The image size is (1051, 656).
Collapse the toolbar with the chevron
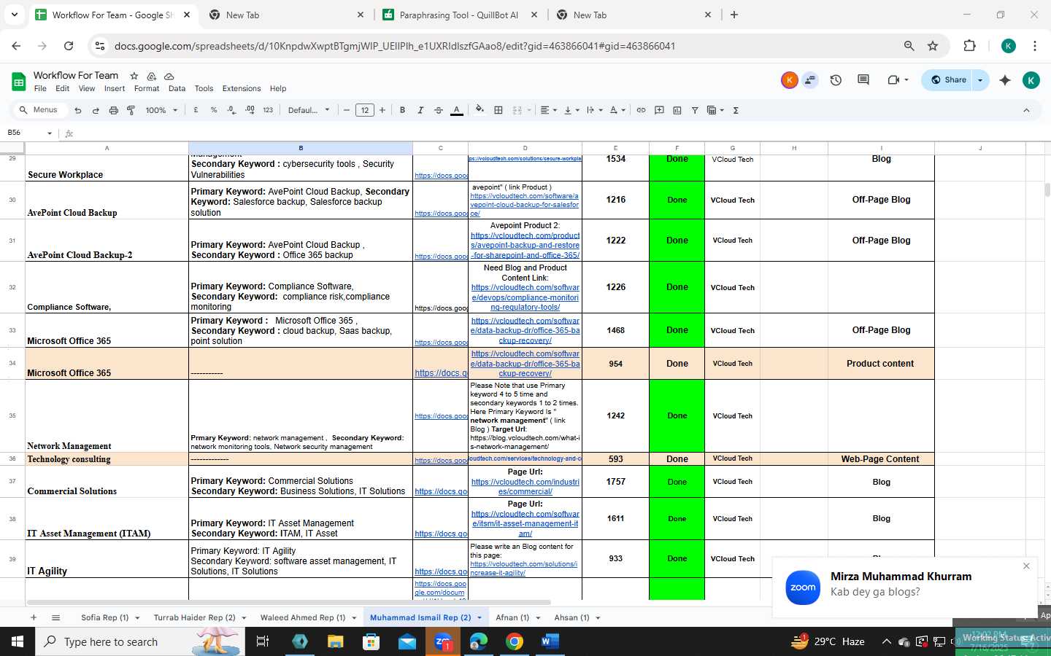(1026, 110)
